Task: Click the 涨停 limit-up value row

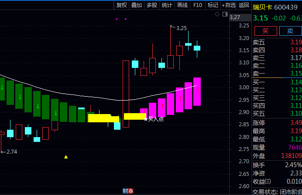Action: pos(277,123)
